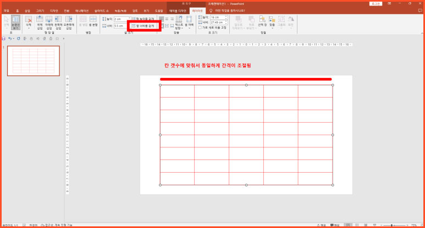Switch to the Review tab
Image resolution: width=425 pixels, height=228 pixels.
[x=135, y=11]
